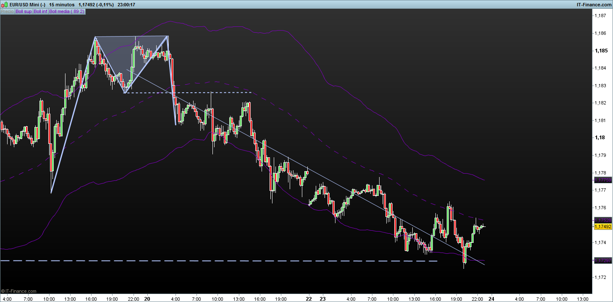The height and width of the screenshot is (302, 613).
Task: Click the 1,17528 Bollinger price tag
Action: (603, 220)
